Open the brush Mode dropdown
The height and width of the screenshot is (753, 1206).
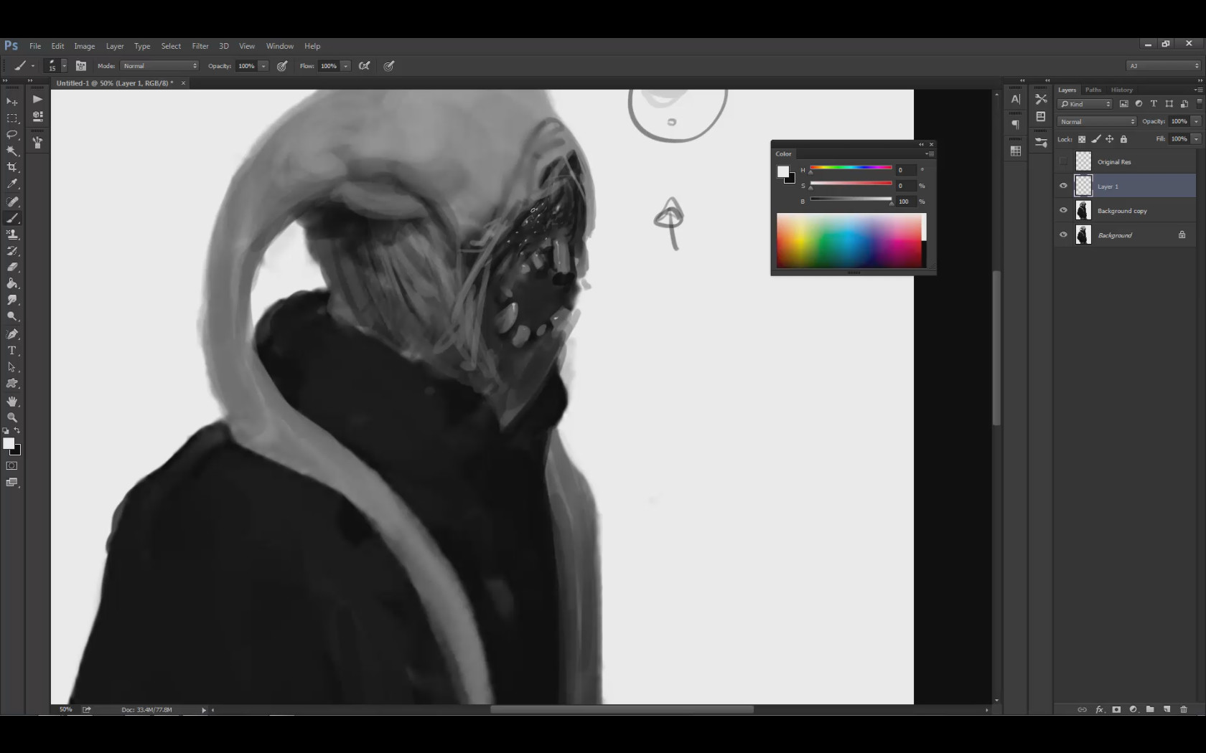pyautogui.click(x=159, y=66)
